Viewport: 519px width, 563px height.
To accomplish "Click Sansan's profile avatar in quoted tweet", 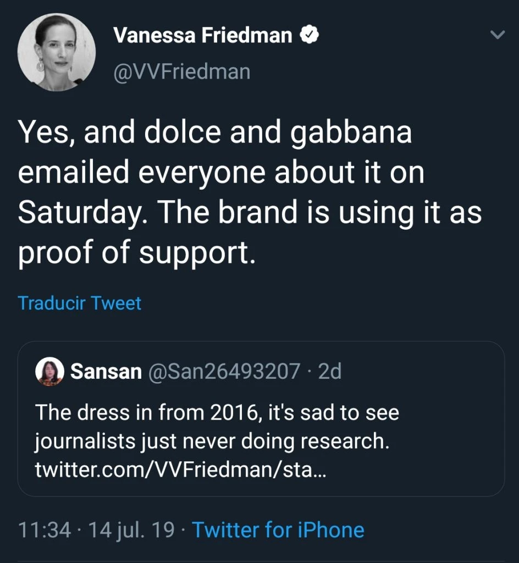I will click(x=51, y=371).
